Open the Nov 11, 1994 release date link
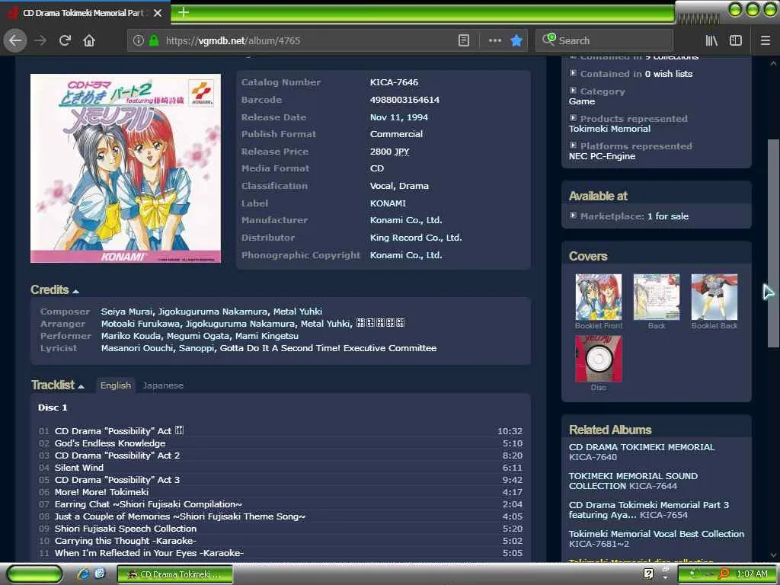 point(398,117)
